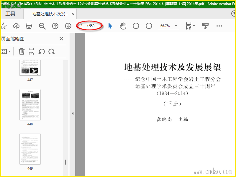Click the total pages label / 559

tap(91, 26)
